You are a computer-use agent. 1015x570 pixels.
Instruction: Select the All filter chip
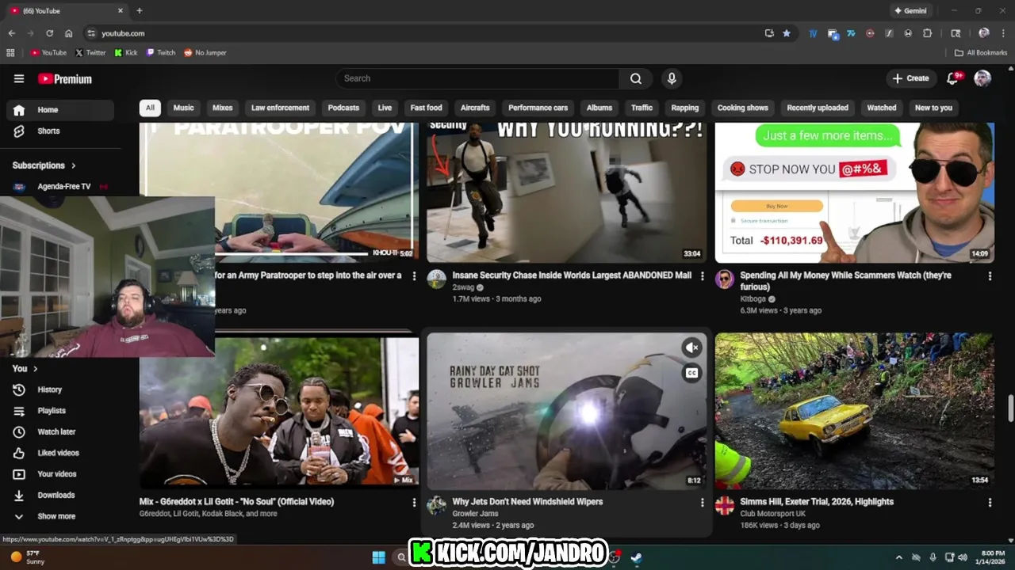pos(150,108)
